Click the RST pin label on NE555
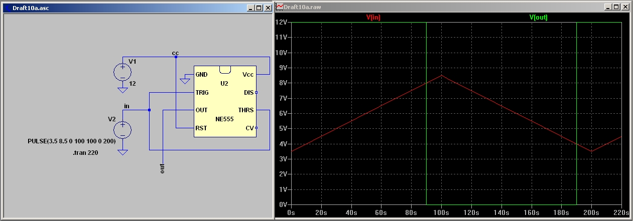 201,128
